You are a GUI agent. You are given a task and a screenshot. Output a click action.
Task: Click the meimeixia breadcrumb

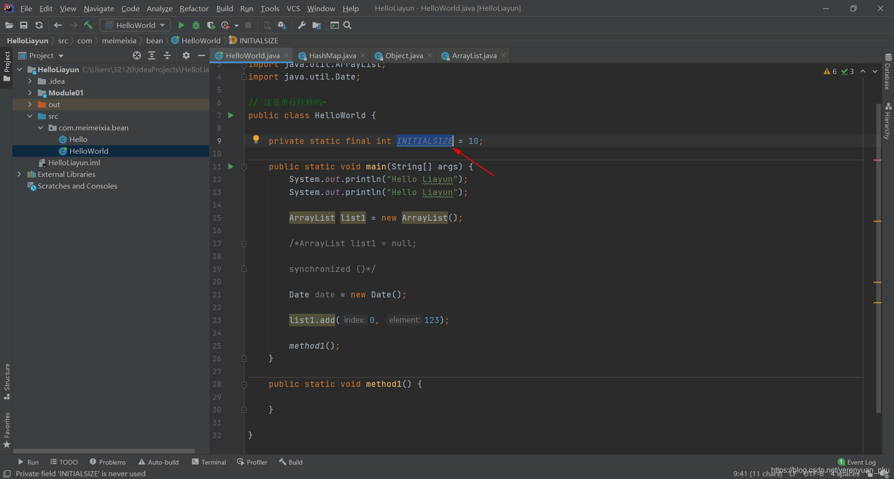[x=119, y=40]
